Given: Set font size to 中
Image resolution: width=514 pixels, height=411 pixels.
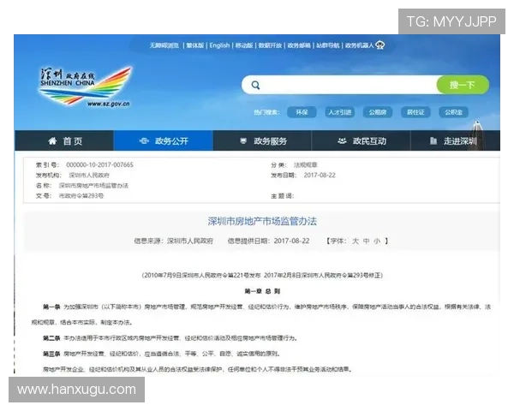Looking at the screenshot, I should click(x=366, y=241).
